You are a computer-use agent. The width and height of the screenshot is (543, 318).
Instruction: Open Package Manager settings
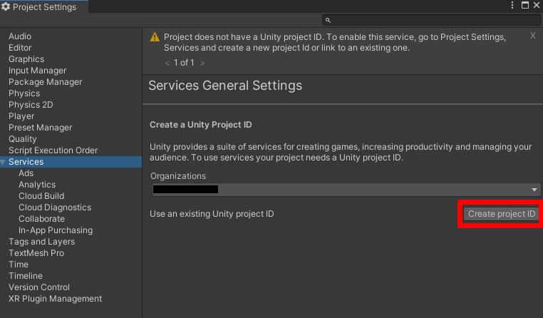tap(46, 82)
